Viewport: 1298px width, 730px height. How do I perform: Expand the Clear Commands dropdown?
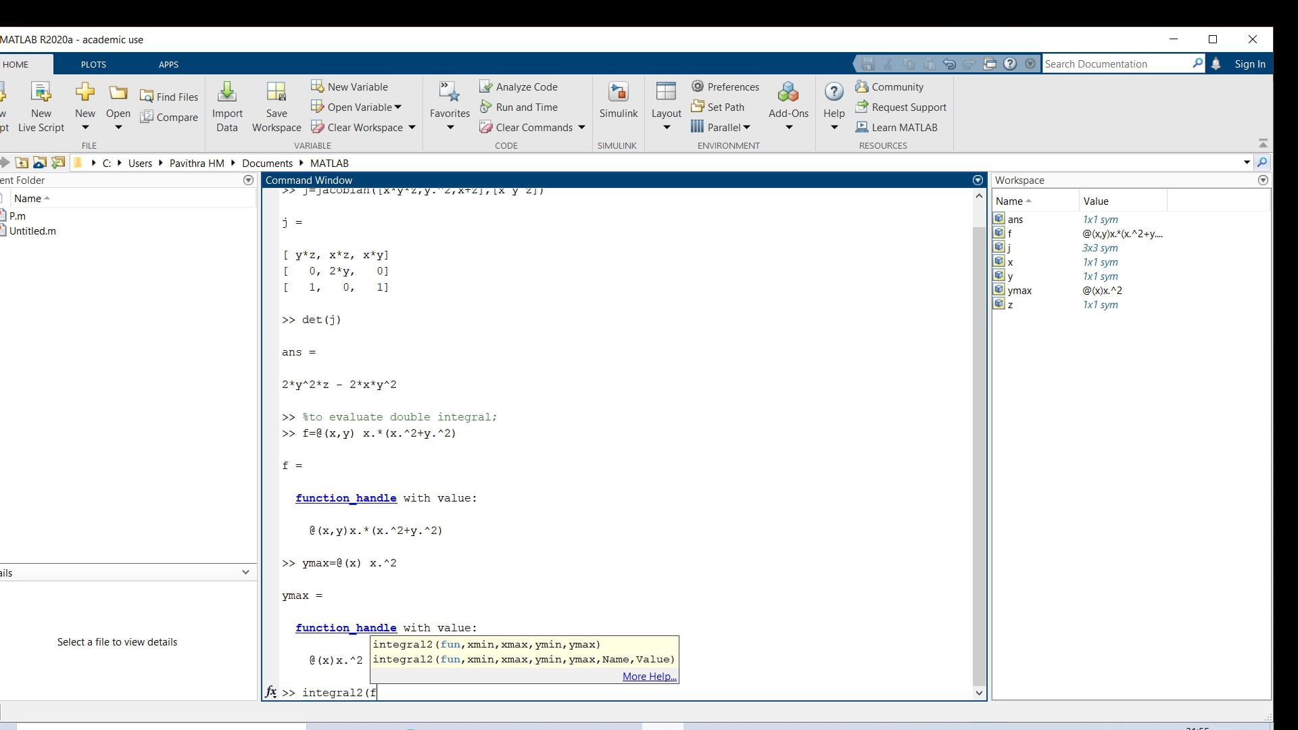pos(581,127)
